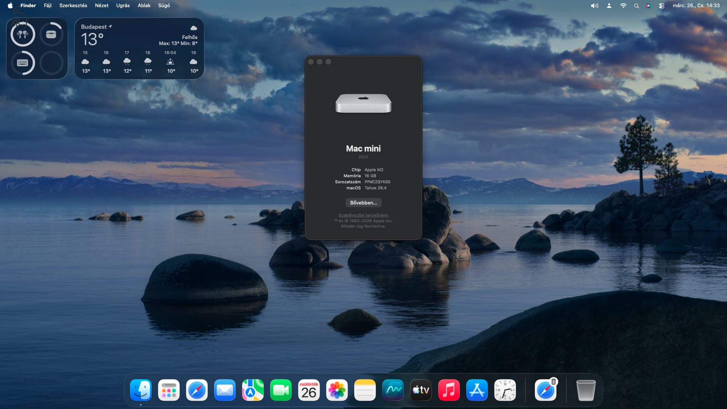Click the AirPods battery progress ring widget
This screenshot has height=409, width=727.
(x=23, y=34)
